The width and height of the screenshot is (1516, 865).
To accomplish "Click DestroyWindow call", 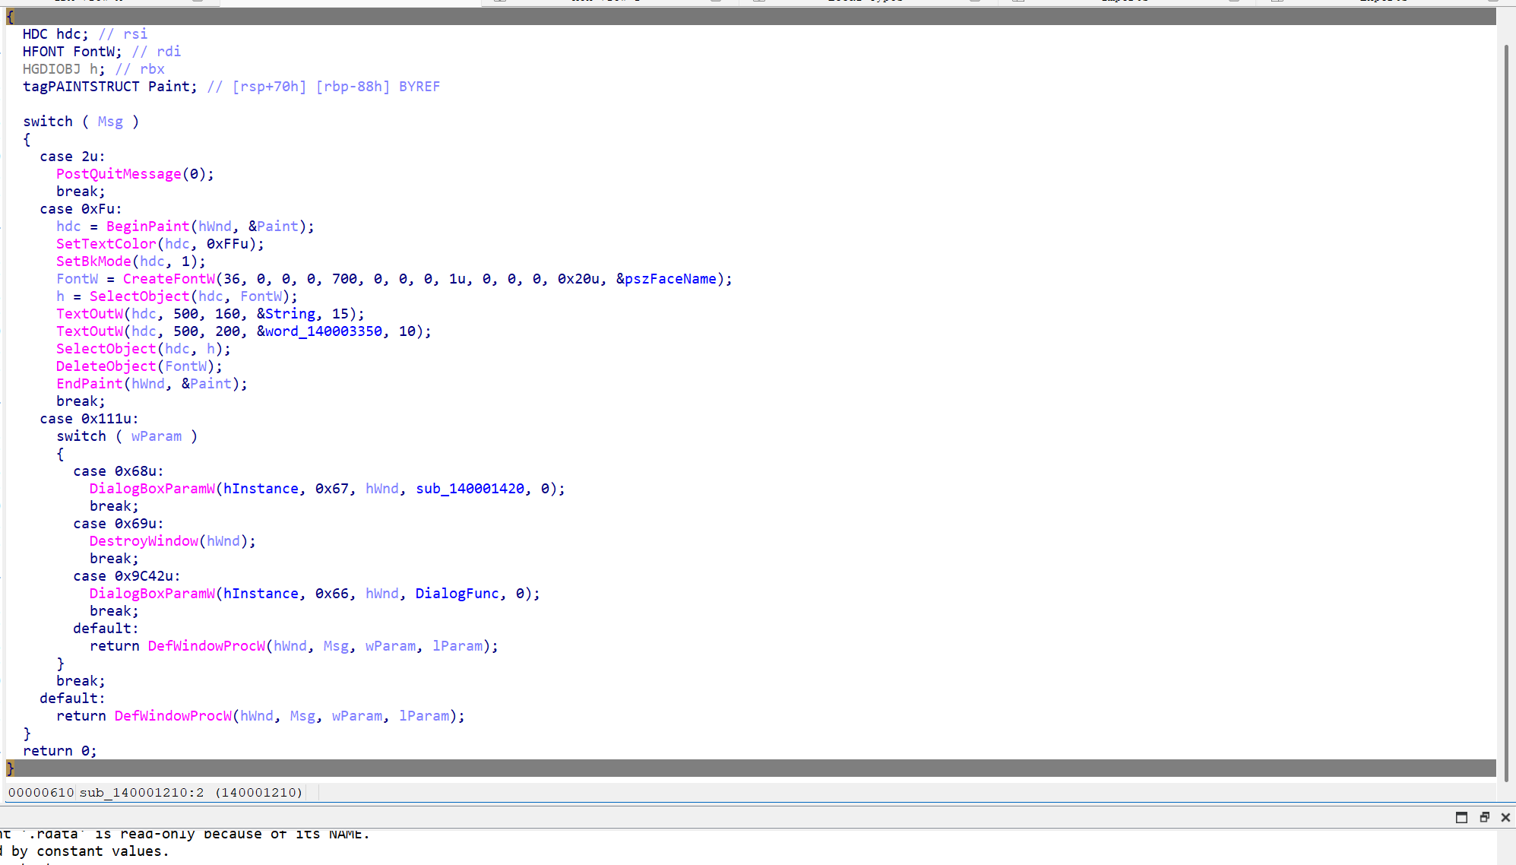I will pyautogui.click(x=144, y=541).
